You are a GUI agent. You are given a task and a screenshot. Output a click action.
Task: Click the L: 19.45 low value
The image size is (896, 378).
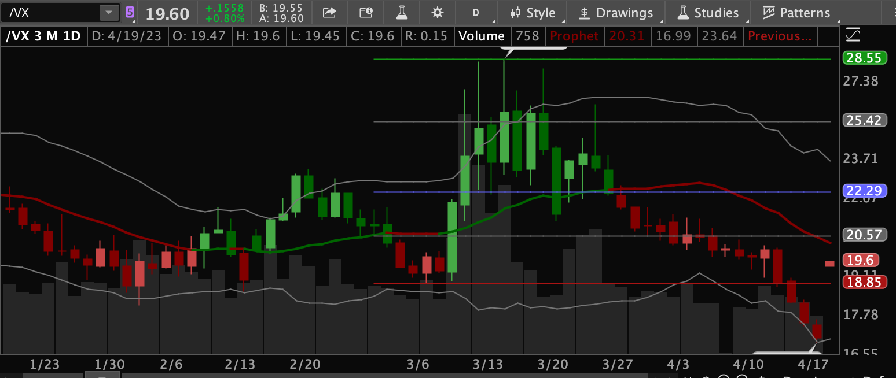click(x=315, y=36)
